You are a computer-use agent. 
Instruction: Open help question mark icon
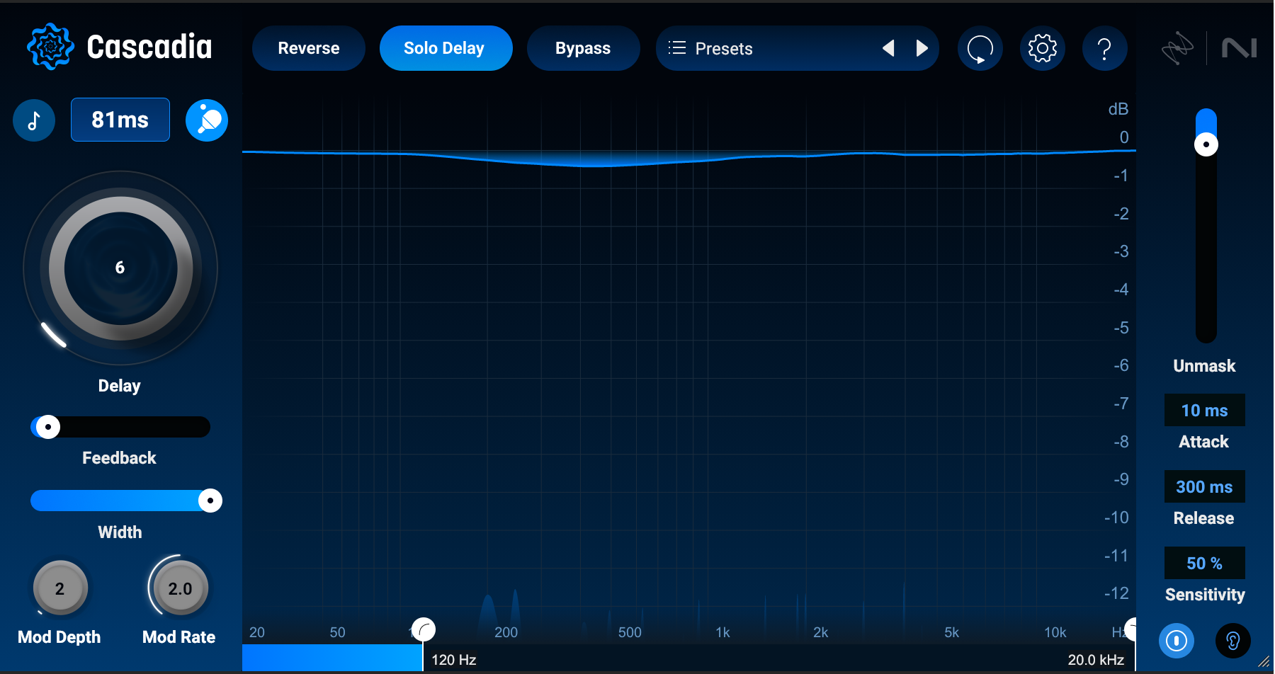(1104, 48)
